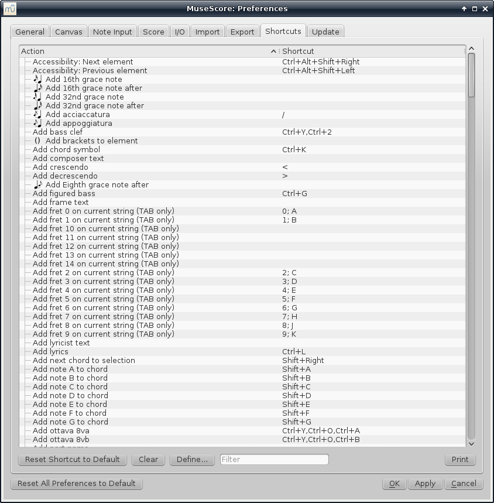Open the Define... dialog button

pyautogui.click(x=192, y=459)
